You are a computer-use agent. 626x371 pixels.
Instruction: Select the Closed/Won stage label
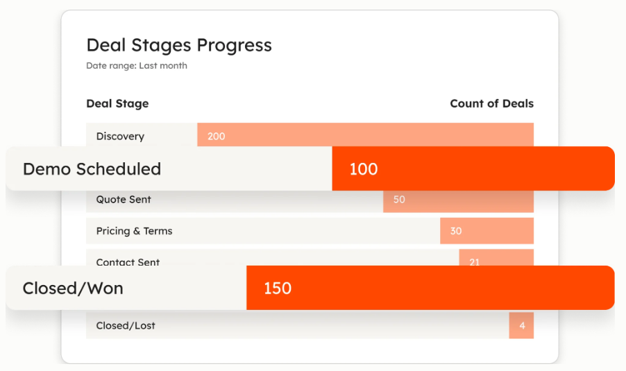pyautogui.click(x=73, y=288)
